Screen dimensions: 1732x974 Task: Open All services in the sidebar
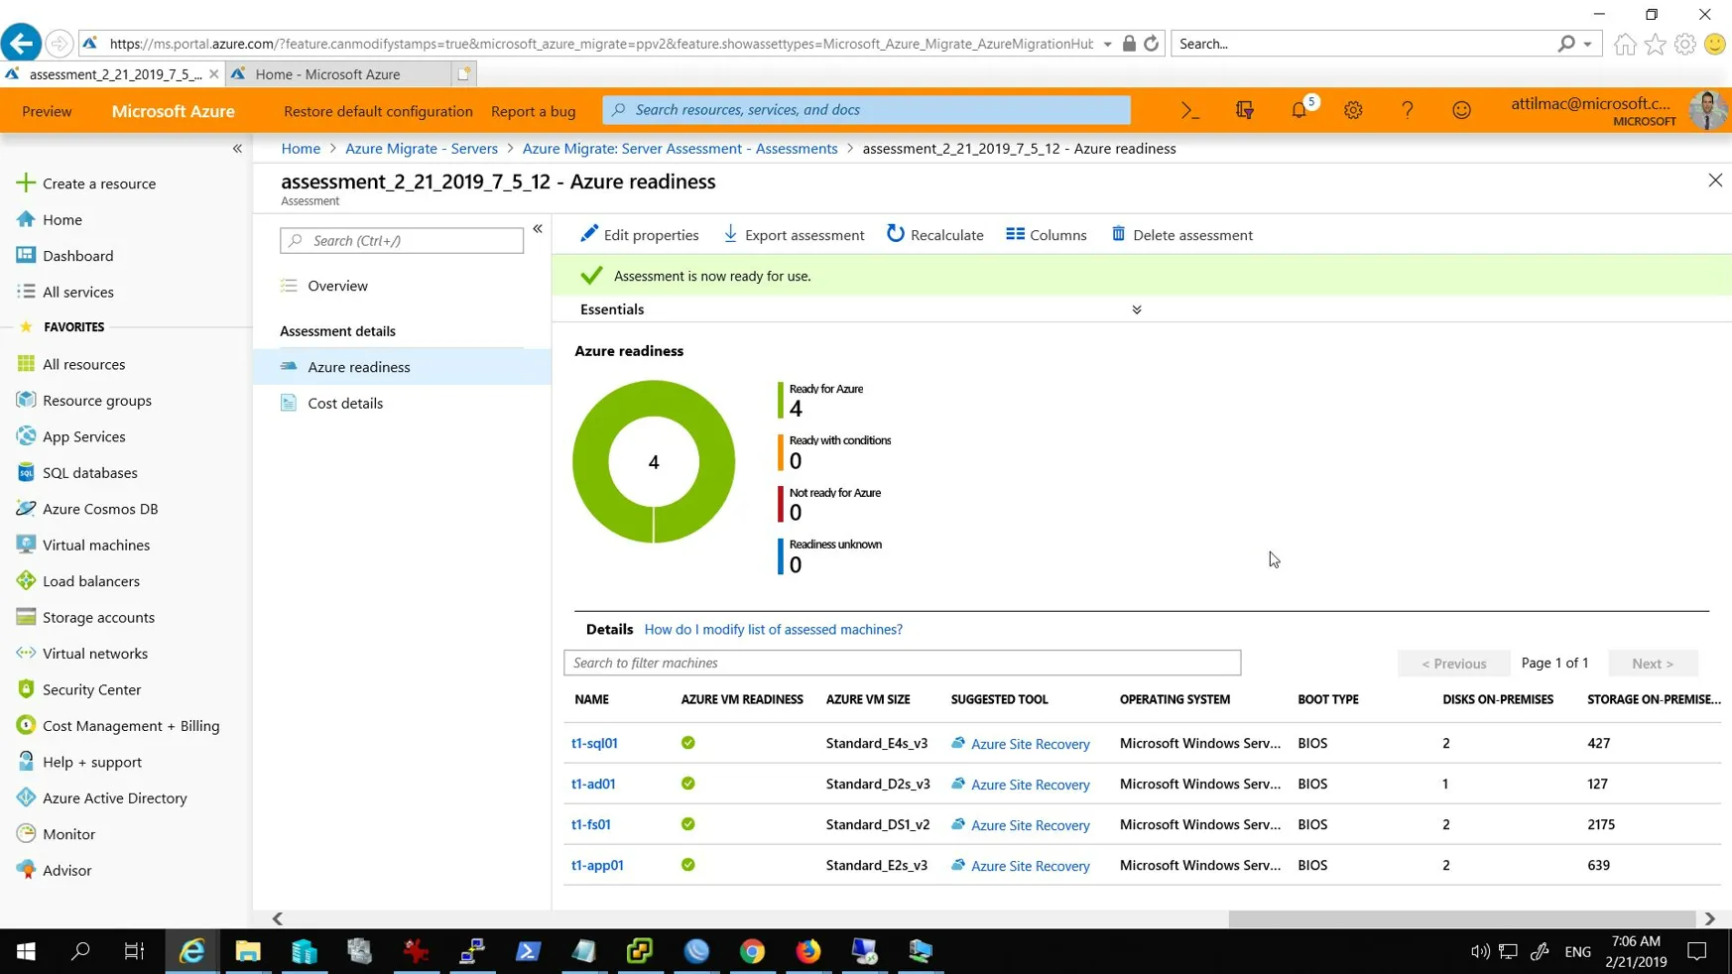click(x=77, y=292)
